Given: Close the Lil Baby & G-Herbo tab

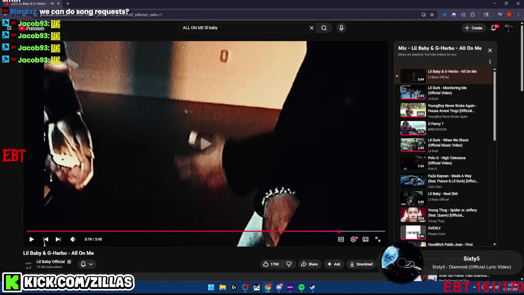Looking at the screenshot, I should coord(58,4).
